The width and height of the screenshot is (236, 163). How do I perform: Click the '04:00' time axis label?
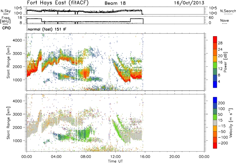pyautogui.click(x=56, y=157)
